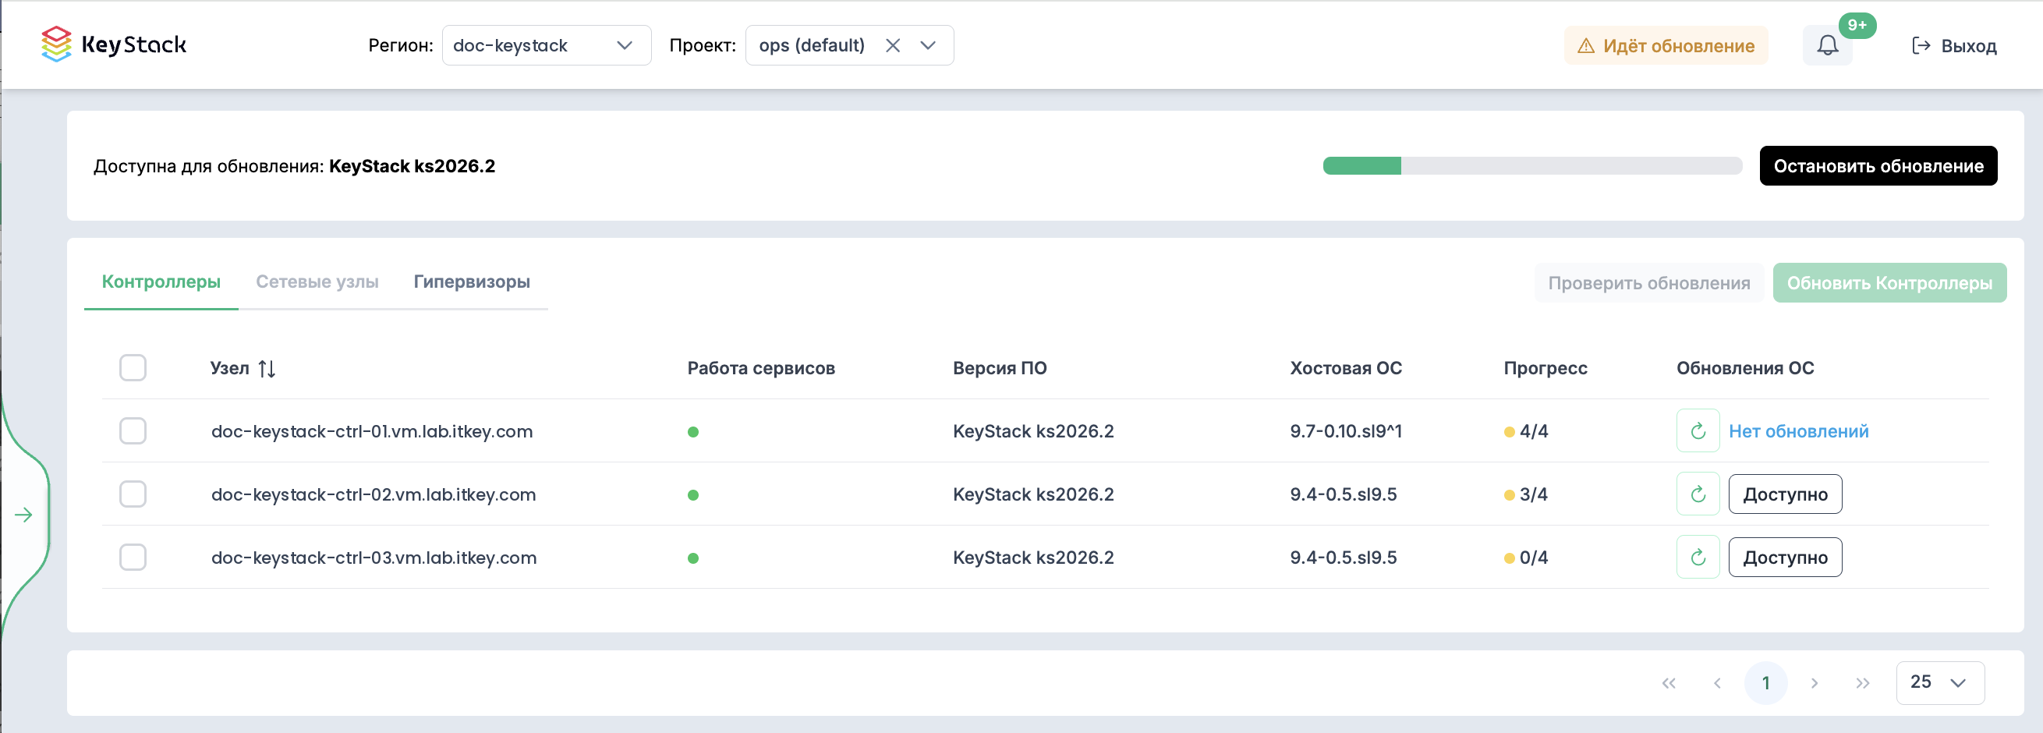Screen dimensions: 2043x733
Task: Select checkbox for doc-keystack-ctrl-02
Action: [x=133, y=494]
